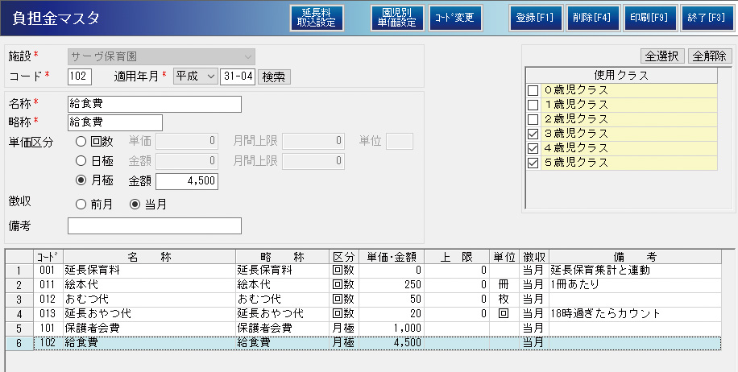Viewport: 738px width, 372px height.
Task: Choose 前月 for collection timing
Action: pos(81,205)
